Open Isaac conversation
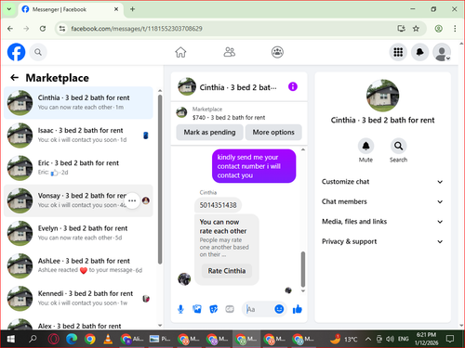Viewport: 465px width, 348px height. pyautogui.click(x=78, y=135)
